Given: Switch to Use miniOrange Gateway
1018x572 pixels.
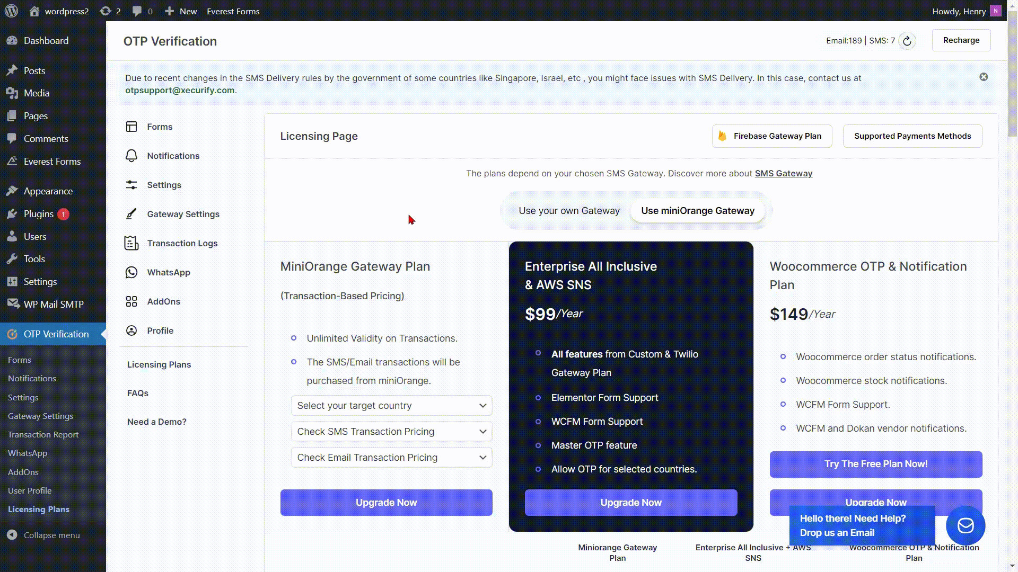Looking at the screenshot, I should point(698,211).
